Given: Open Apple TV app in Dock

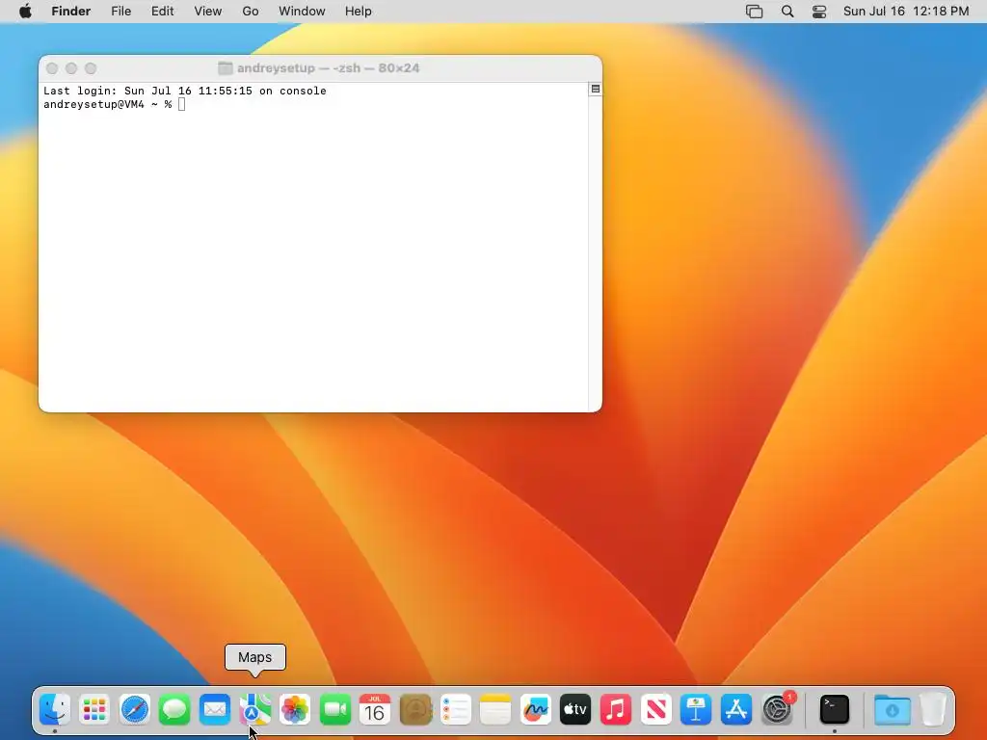Looking at the screenshot, I should tap(575, 710).
